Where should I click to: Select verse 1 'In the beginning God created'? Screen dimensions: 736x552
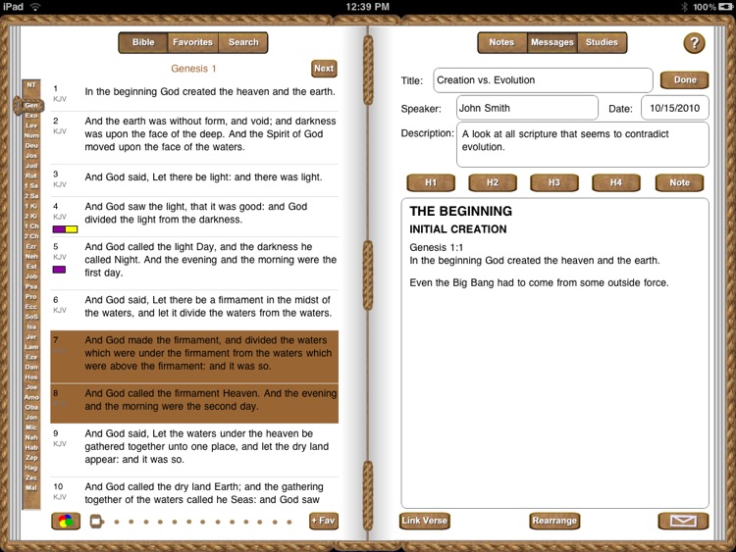194,94
